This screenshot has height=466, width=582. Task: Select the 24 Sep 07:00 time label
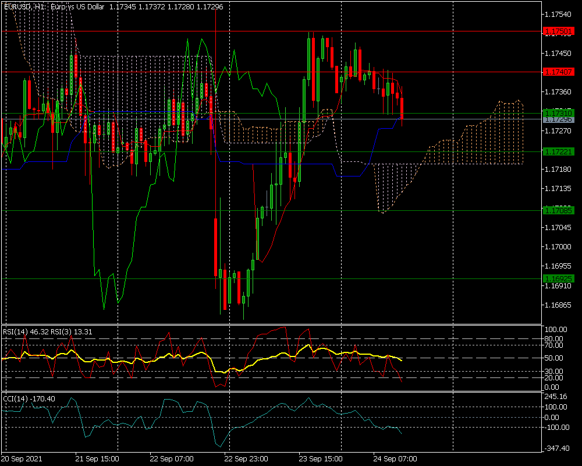point(395,458)
